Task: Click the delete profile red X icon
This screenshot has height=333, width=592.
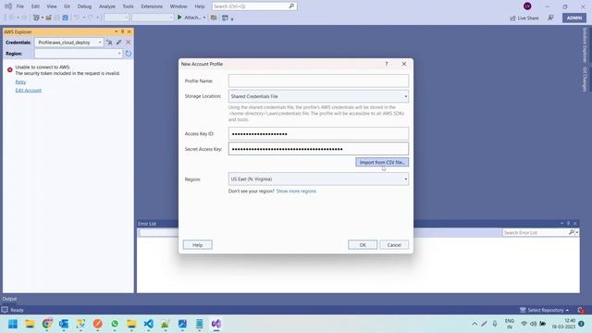Action: click(128, 43)
